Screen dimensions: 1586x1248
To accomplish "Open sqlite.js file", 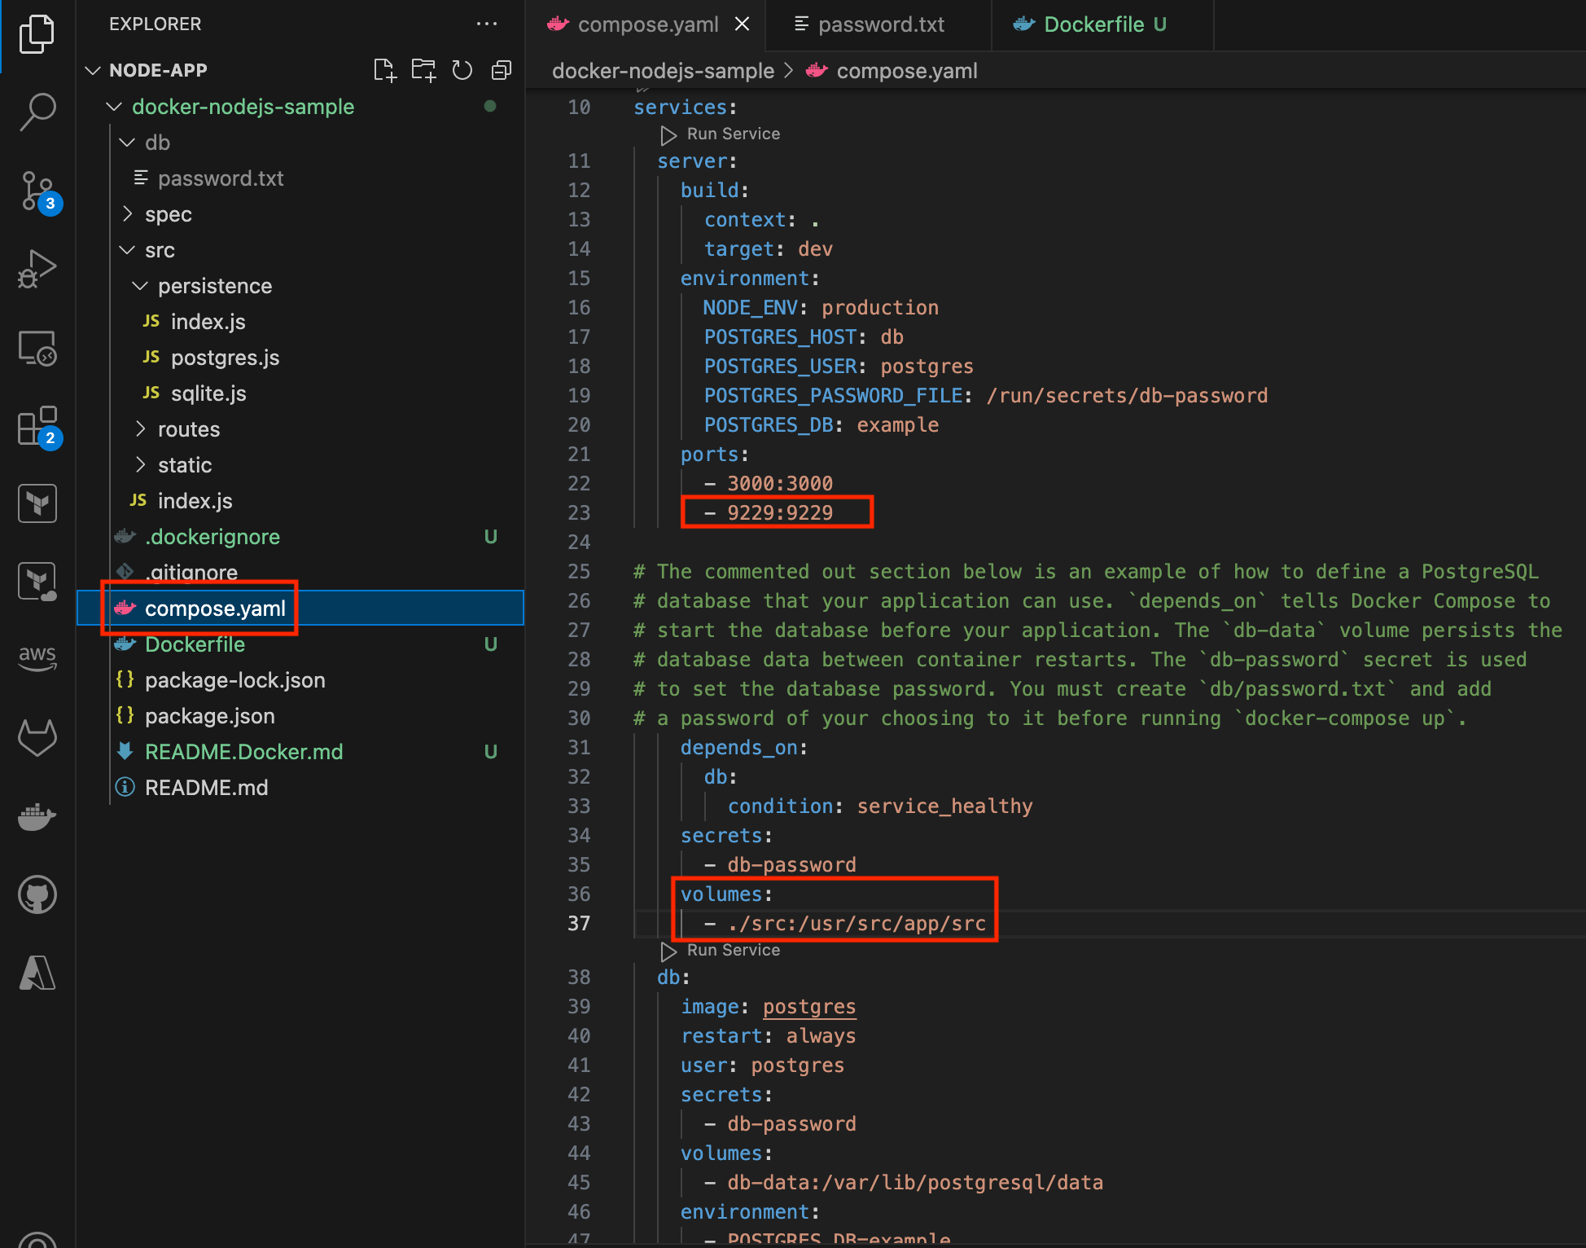I will click(300, 393).
